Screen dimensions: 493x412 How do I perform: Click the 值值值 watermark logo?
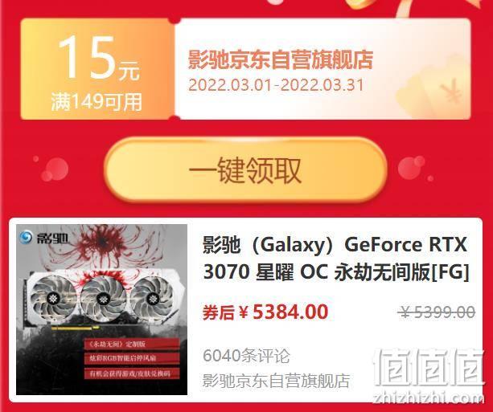point(428,367)
